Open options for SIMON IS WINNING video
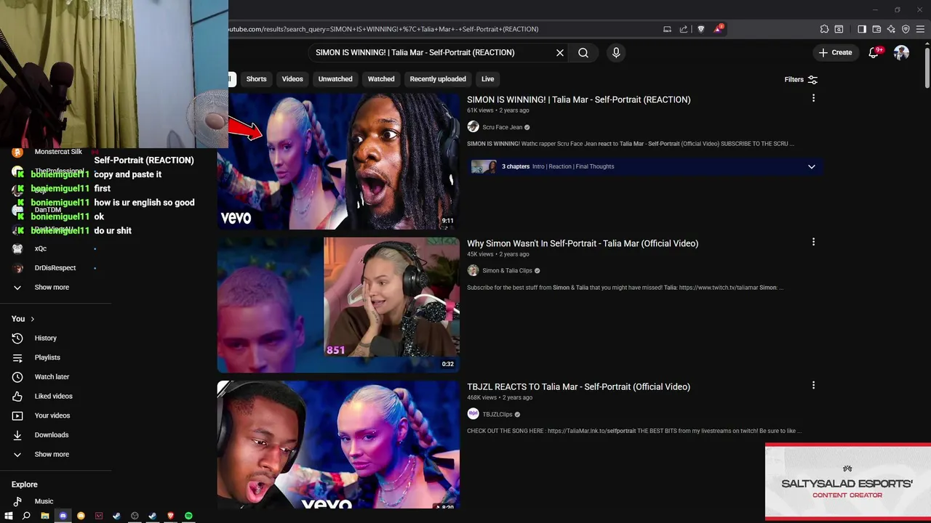 click(x=813, y=98)
